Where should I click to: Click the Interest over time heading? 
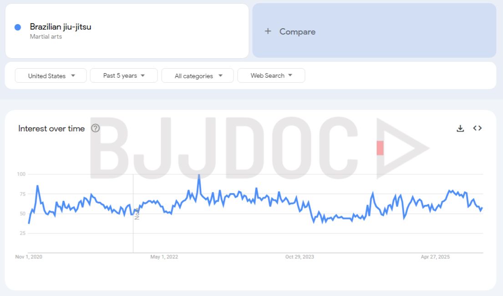tap(51, 129)
